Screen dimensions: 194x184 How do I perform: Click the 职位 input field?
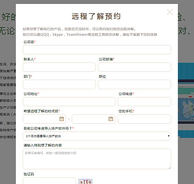[x=134, y=84]
